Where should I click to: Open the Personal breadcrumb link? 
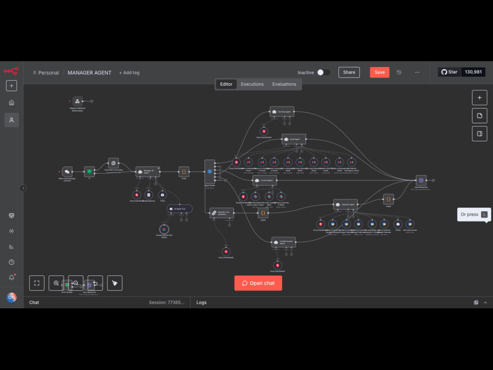pos(46,73)
